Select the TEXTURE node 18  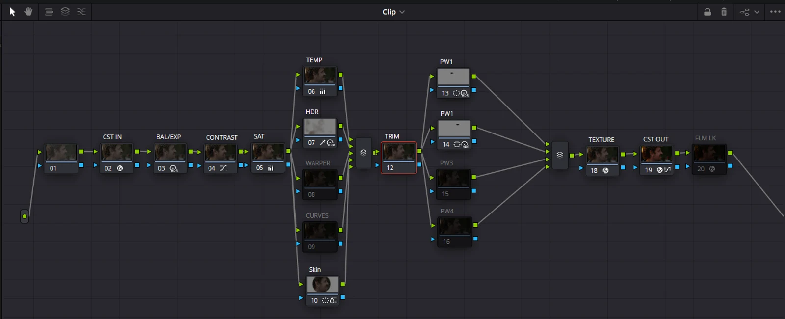pos(602,161)
